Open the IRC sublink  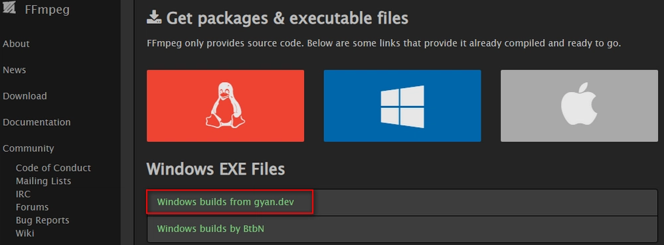coord(23,194)
